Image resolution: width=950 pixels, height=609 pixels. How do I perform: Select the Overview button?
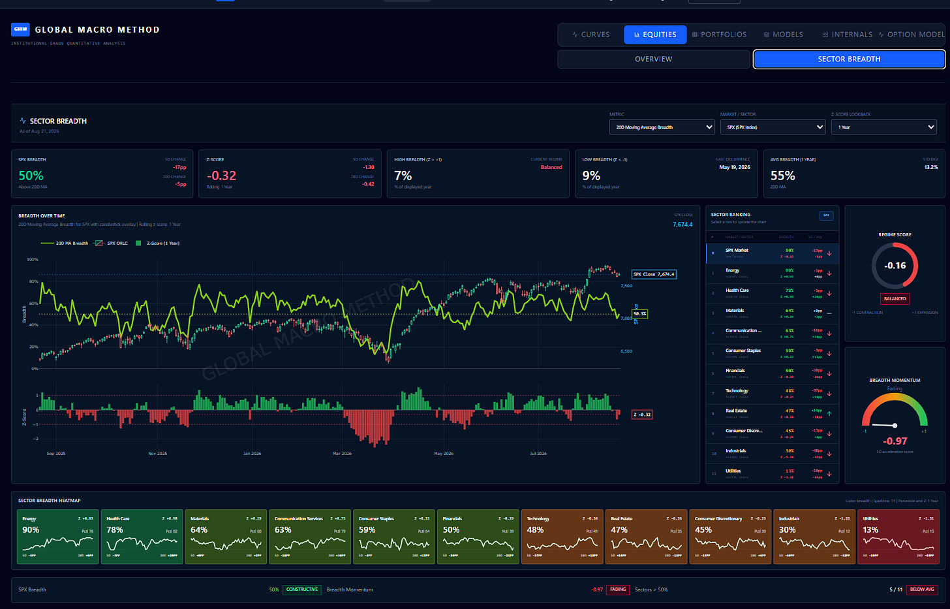654,59
